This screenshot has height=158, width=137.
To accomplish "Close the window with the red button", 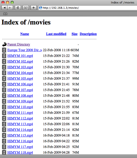I will point(3,2).
